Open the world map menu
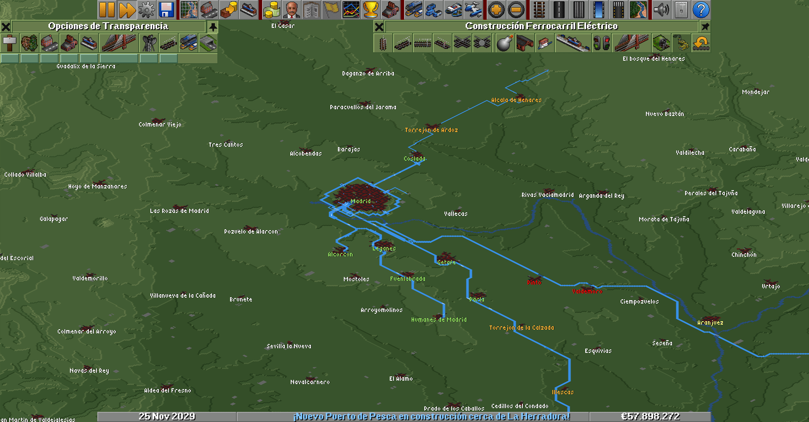 pyautogui.click(x=189, y=10)
